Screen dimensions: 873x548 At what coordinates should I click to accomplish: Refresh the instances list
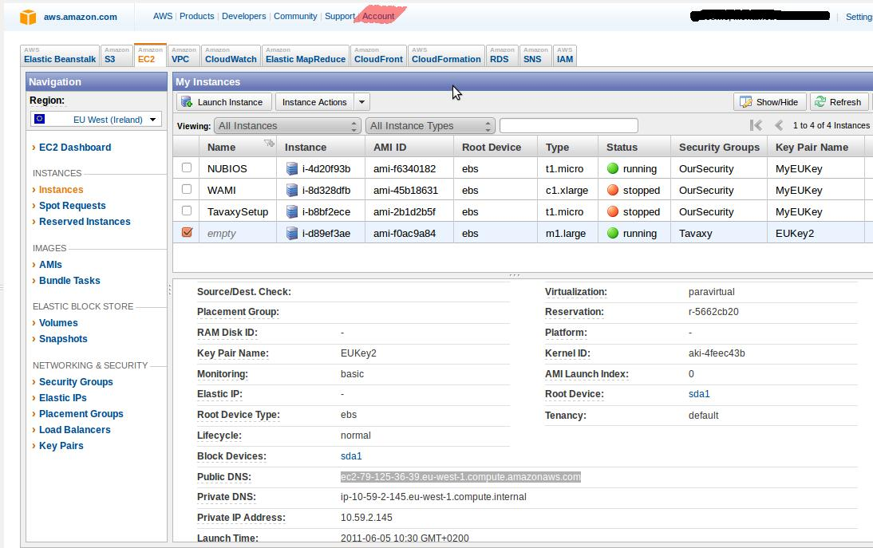pos(839,102)
